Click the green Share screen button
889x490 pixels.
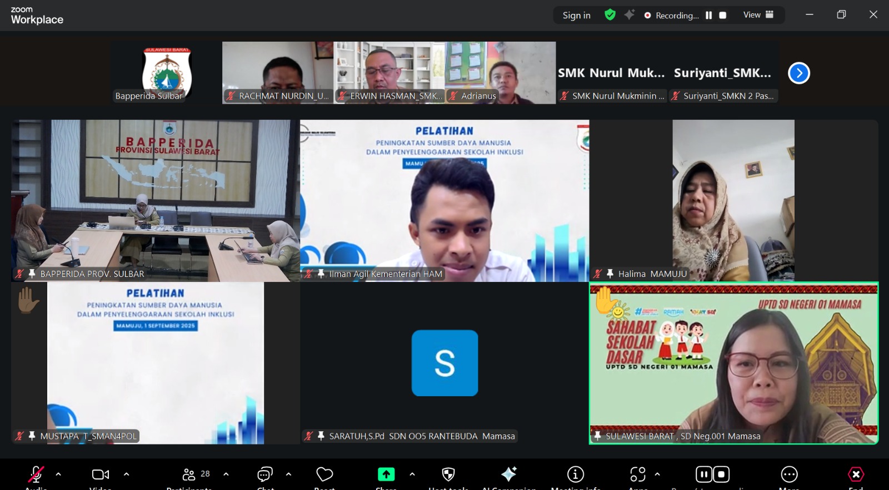coord(386,474)
